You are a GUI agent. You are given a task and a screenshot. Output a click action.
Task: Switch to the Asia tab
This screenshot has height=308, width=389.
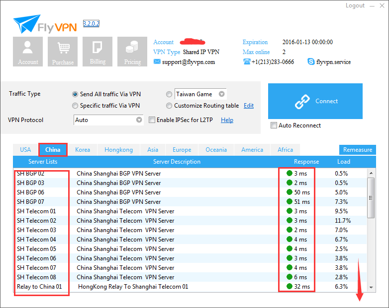coord(153,150)
